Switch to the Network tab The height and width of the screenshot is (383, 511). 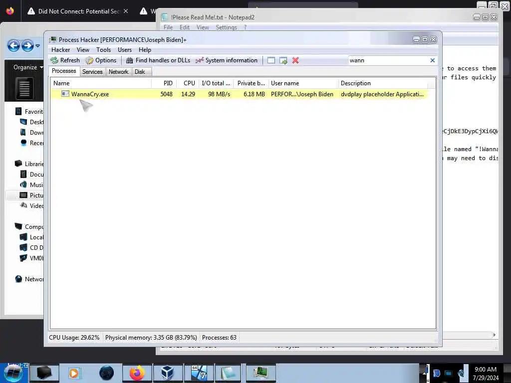point(119,72)
